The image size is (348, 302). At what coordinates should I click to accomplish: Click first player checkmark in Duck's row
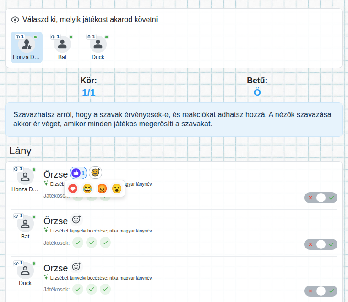78,289
